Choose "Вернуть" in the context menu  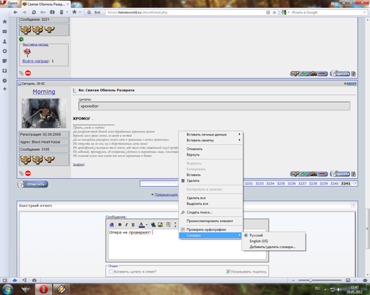[211, 154]
